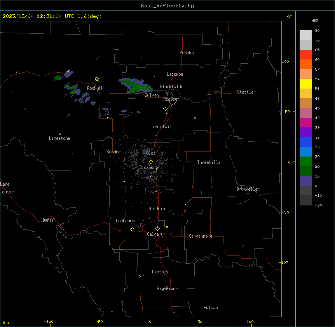Click the lightest gray swatch atop the legend
The width and height of the screenshot is (335, 327).
(305, 35)
